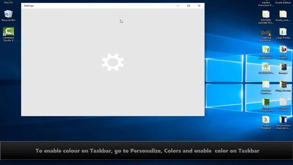This screenshot has height=165, width=293.
Task: Open the Koala_ima... folder
Action: 283,16
